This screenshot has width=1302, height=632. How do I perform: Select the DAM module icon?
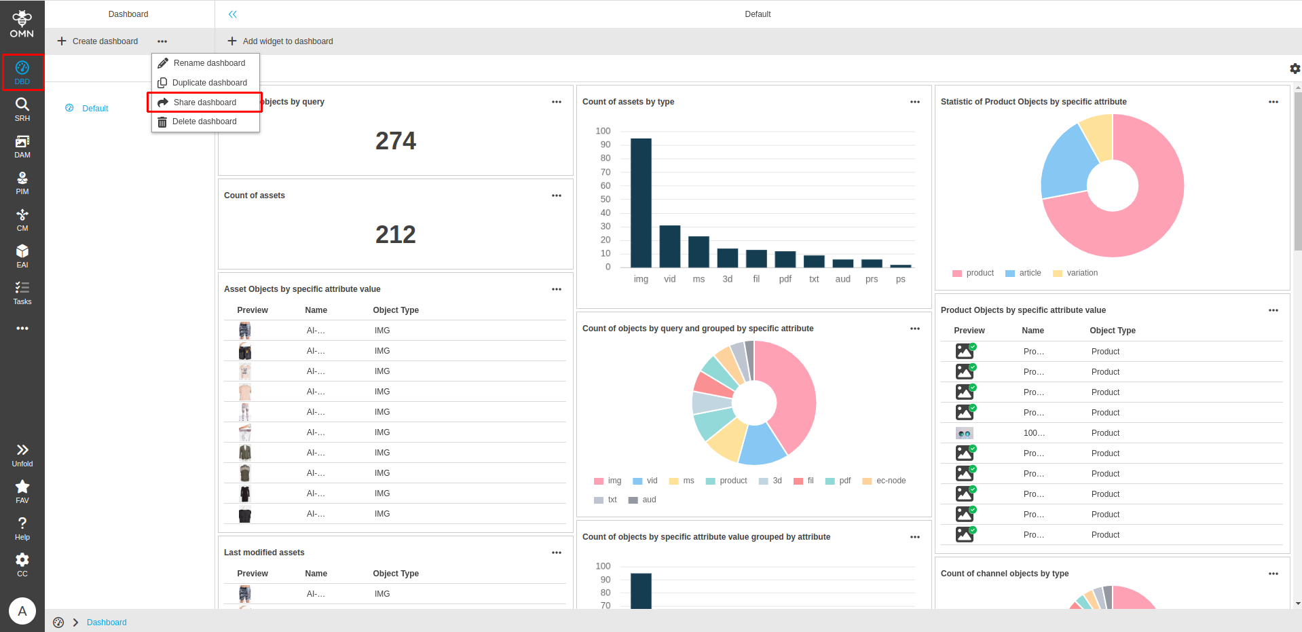(22, 145)
